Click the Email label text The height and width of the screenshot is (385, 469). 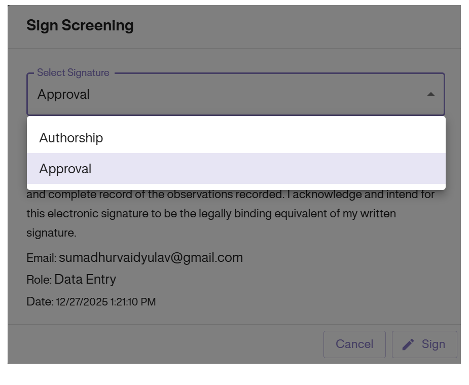41,258
